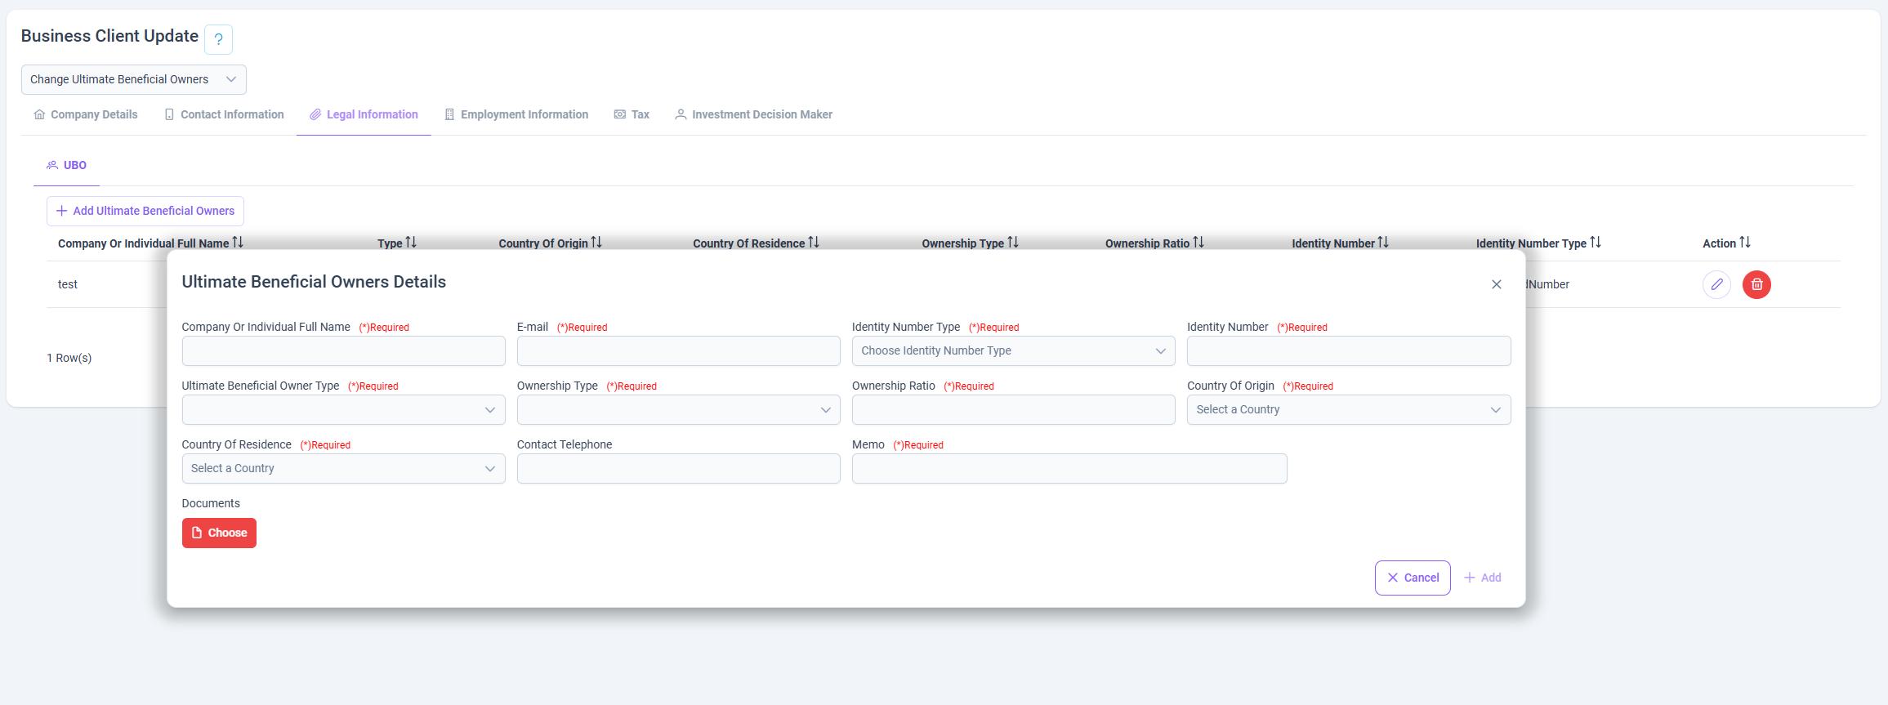Focus the Identity Number input field
Screen dimensions: 1888x705
tap(1349, 350)
